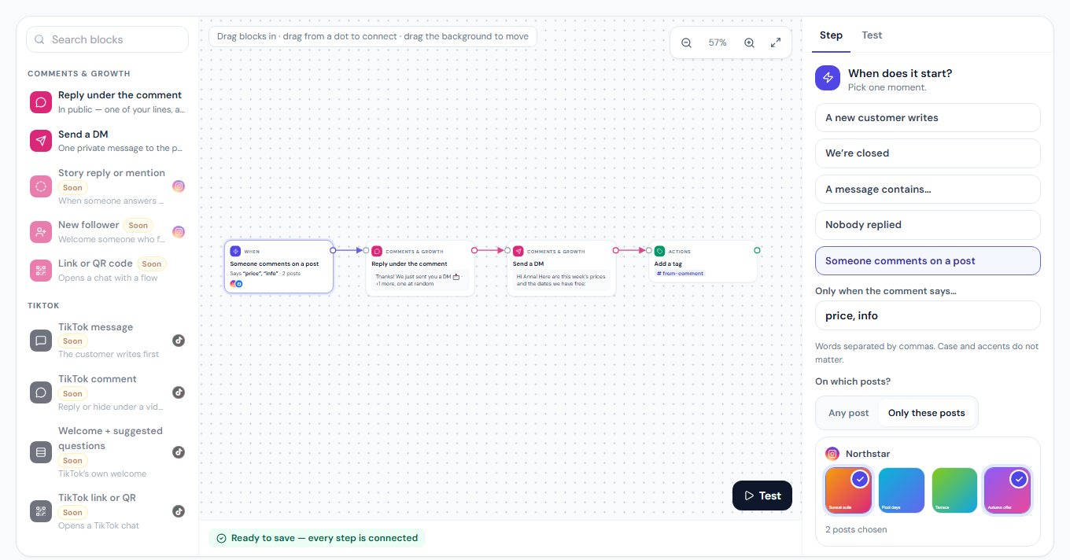Click the 57% zoom level indicator

(x=718, y=42)
